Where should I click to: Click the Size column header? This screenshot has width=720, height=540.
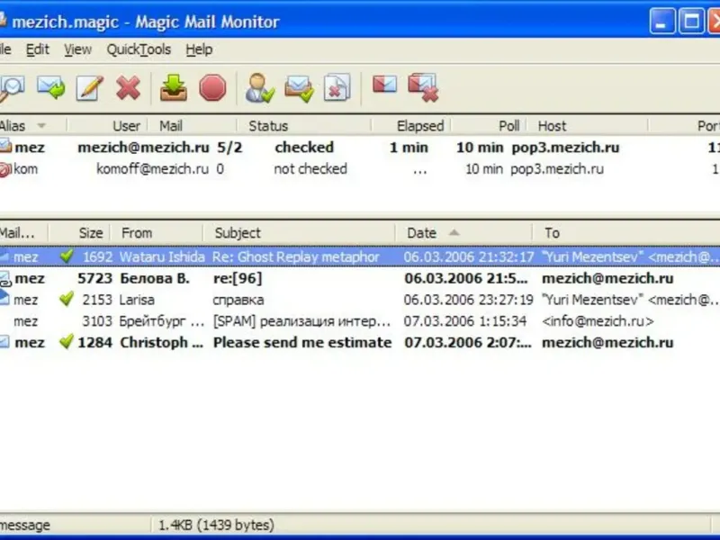click(79, 233)
